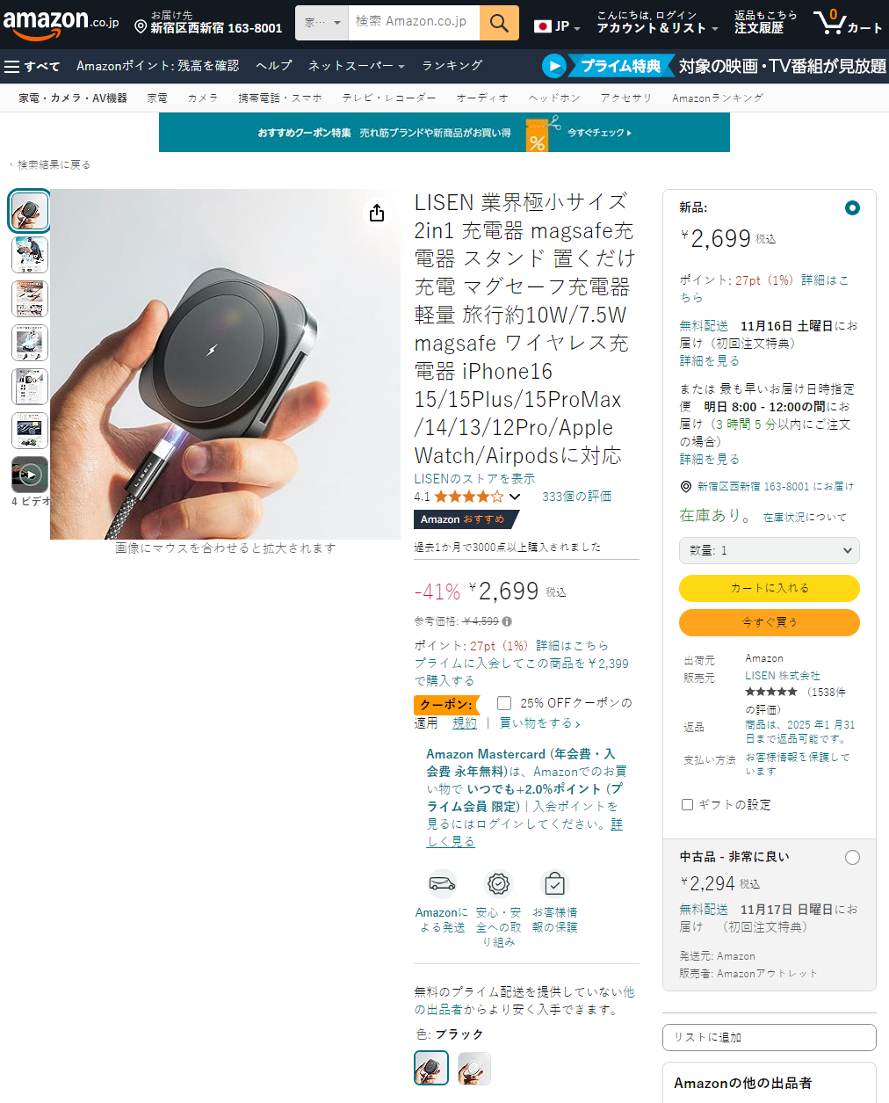The width and height of the screenshot is (889, 1103).
Task: Click the orange search magnifier button
Action: click(499, 23)
